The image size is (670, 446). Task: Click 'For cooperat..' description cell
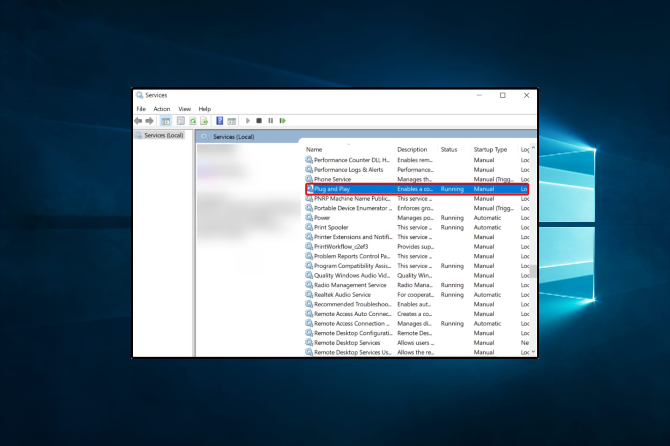416,294
